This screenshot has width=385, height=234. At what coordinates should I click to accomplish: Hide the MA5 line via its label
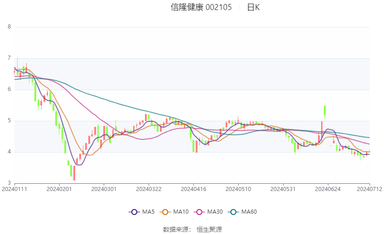[x=148, y=212]
